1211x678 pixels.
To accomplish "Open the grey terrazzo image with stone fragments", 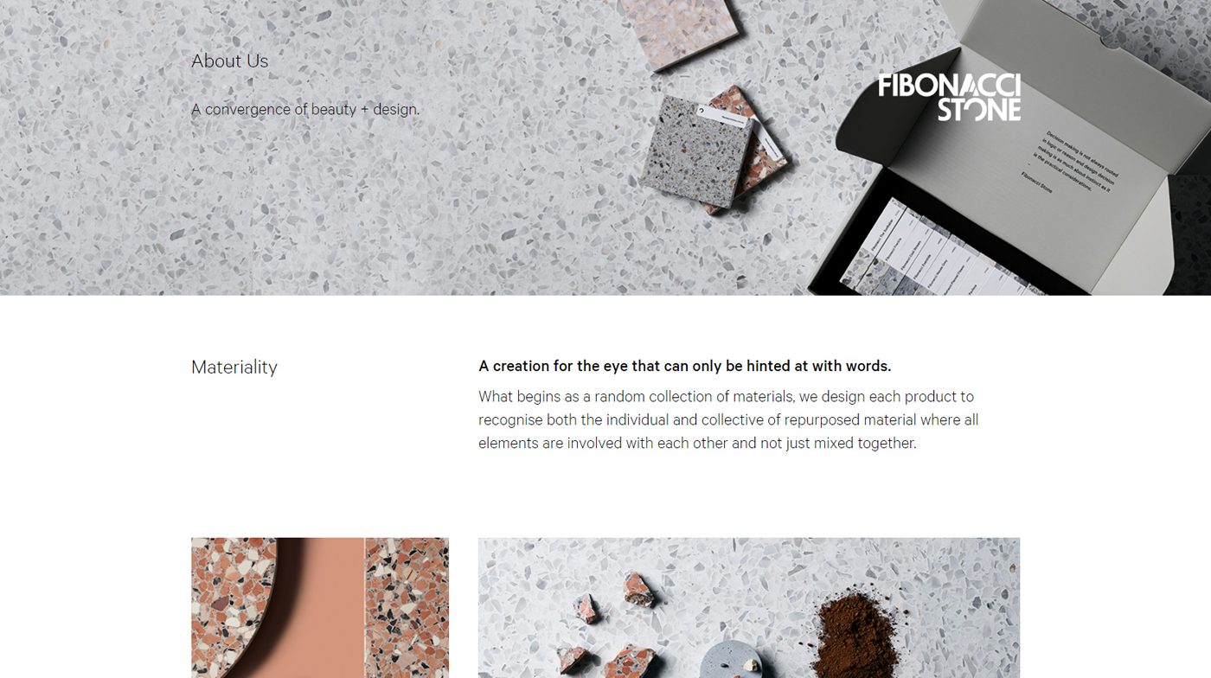I will point(749,608).
